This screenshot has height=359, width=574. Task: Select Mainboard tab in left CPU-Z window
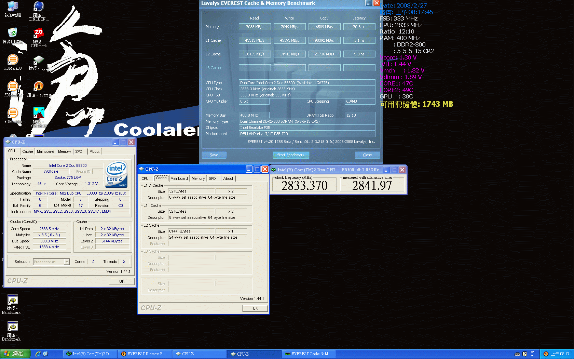[45, 151]
